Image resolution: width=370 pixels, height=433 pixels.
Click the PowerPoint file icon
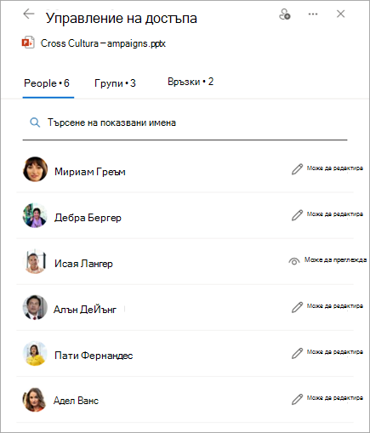tap(28, 43)
